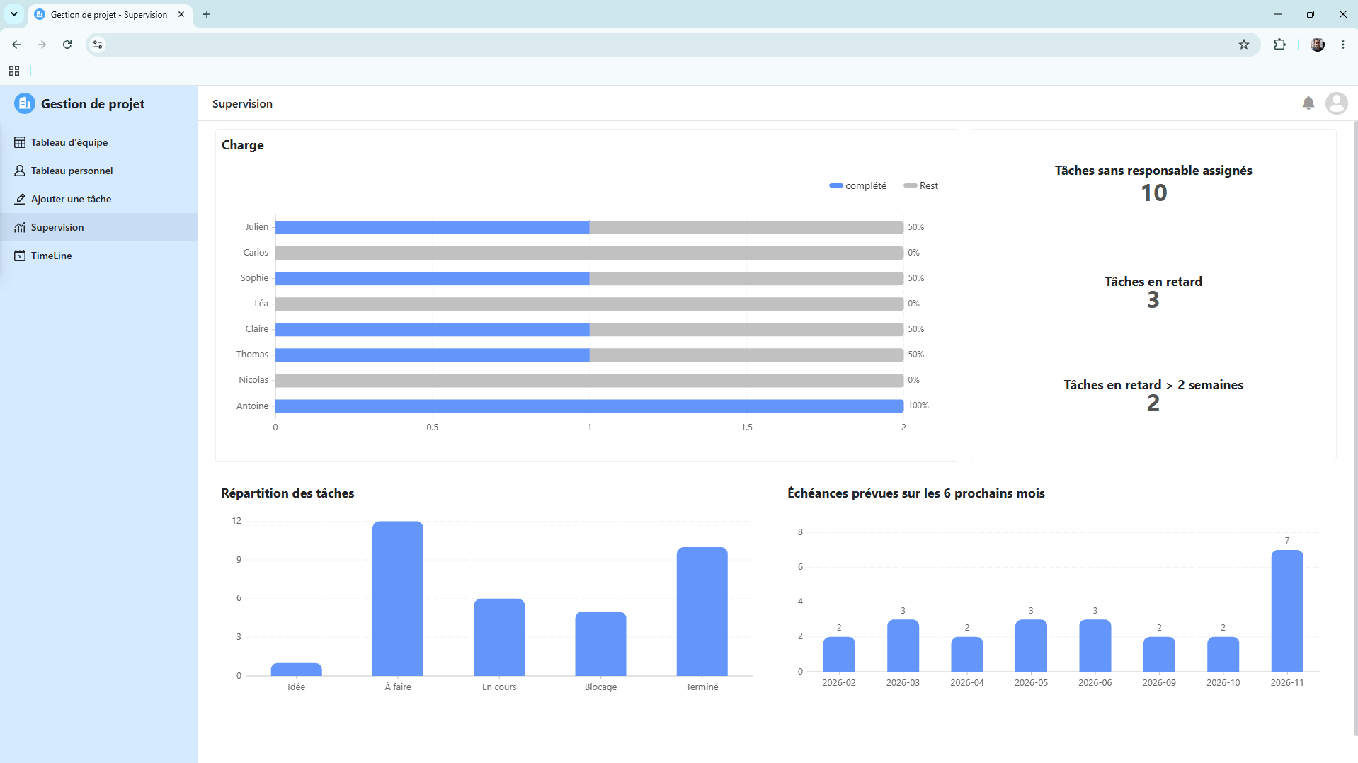Click the 2026-02 deadlines bar

click(839, 654)
